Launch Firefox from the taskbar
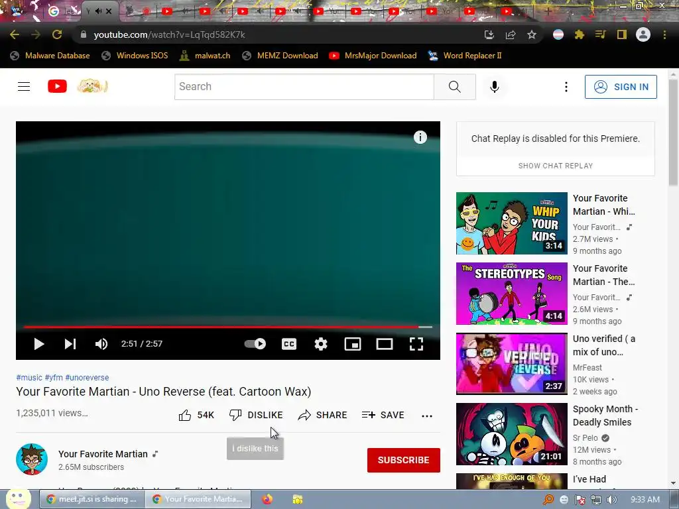 point(267,499)
